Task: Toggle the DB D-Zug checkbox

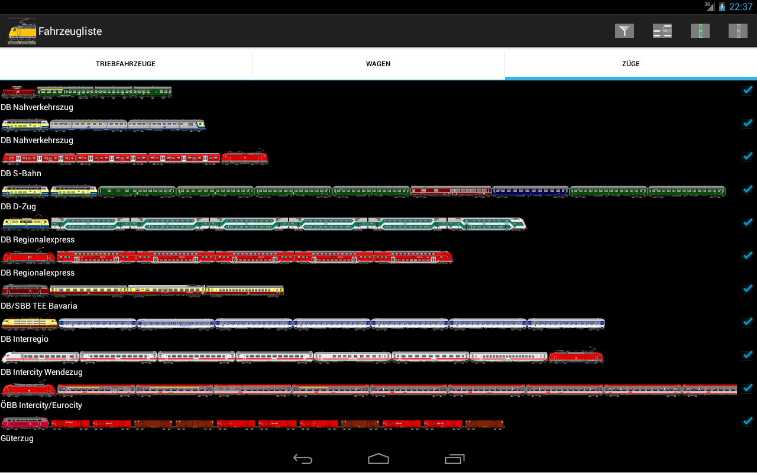Action: [x=748, y=190]
